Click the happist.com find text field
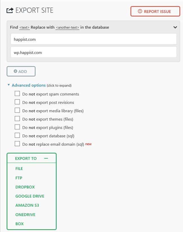 [93, 39]
